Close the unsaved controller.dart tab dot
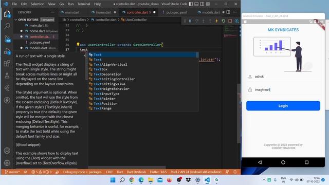 [154, 12]
